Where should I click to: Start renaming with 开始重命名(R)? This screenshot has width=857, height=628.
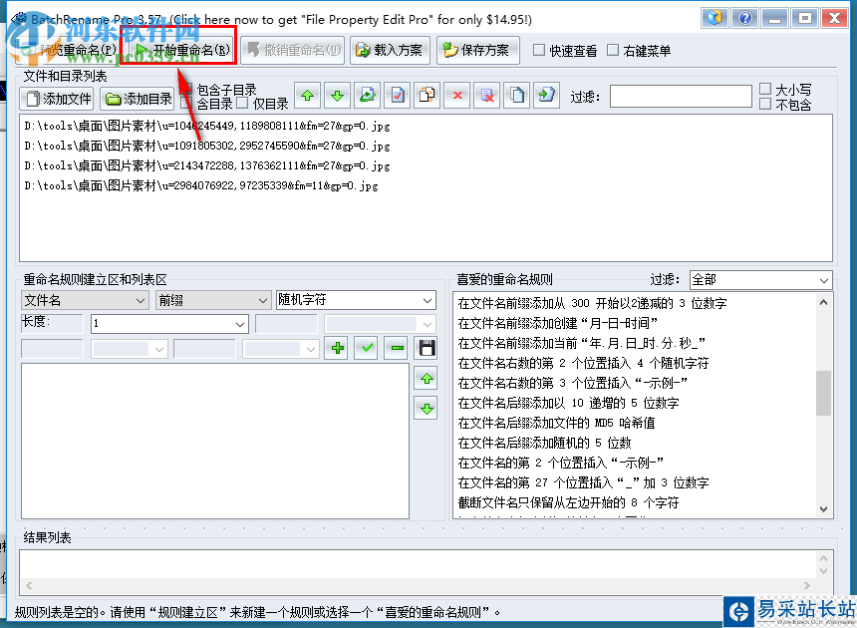(184, 50)
